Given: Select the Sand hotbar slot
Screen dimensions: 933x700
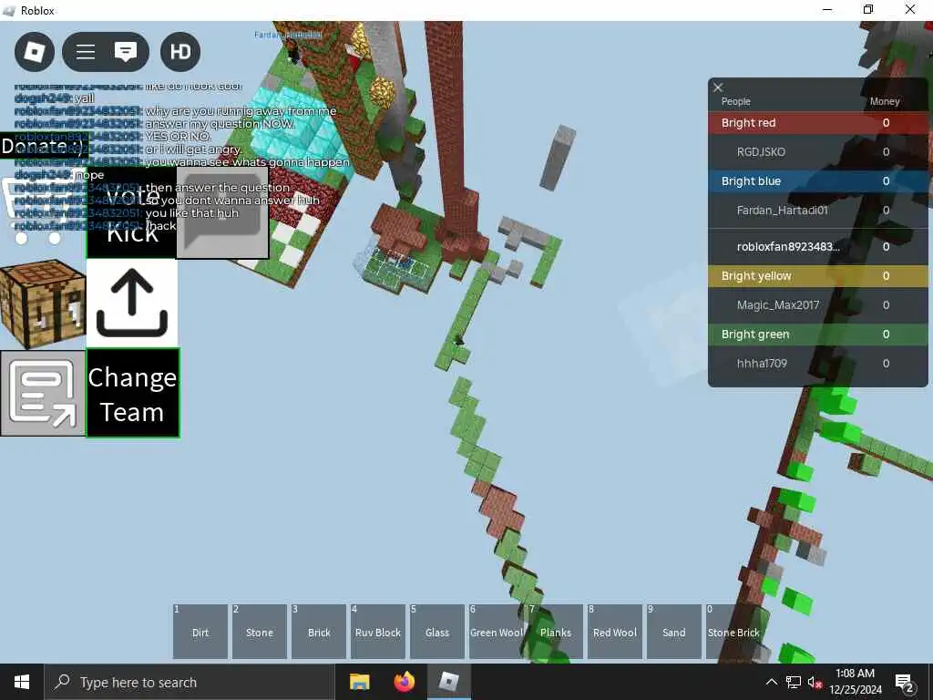Looking at the screenshot, I should (x=674, y=632).
